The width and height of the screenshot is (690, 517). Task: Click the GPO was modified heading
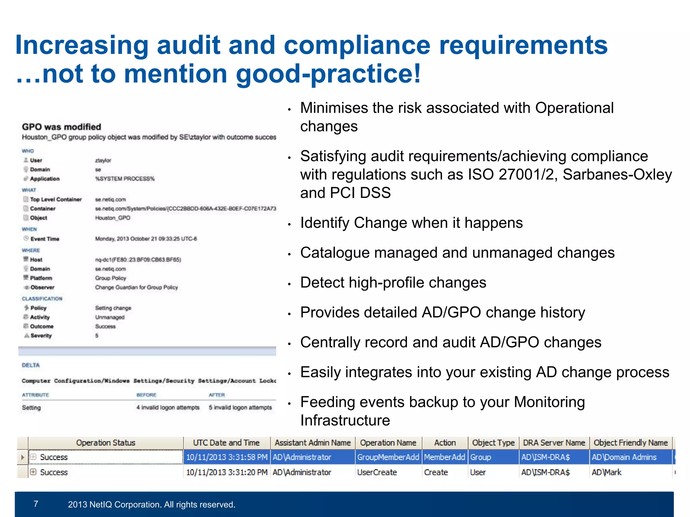tap(62, 127)
